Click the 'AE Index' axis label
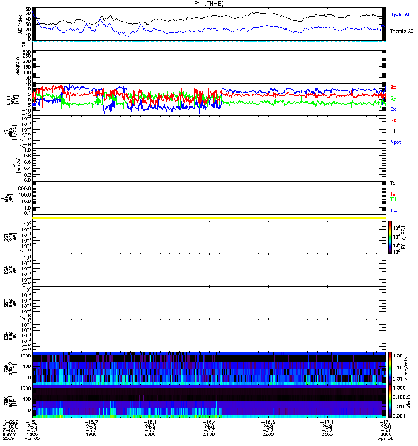This screenshot has width=418, height=446. pyautogui.click(x=20, y=24)
